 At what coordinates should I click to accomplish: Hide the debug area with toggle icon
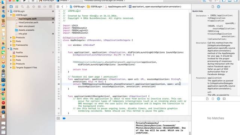[58, 118]
